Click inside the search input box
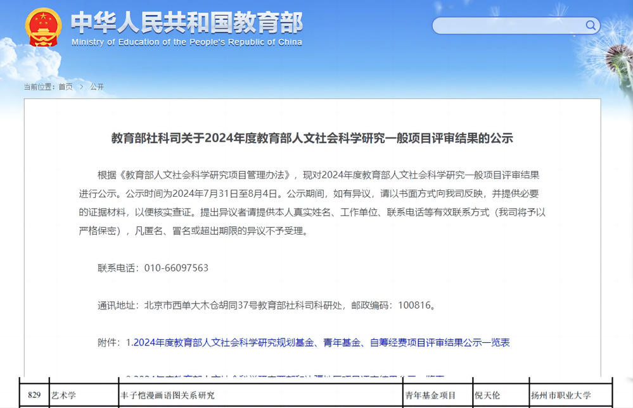This screenshot has height=408, width=633. [507, 26]
